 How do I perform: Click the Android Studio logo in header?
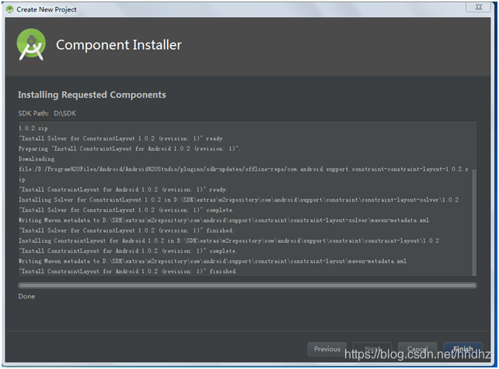pos(31,44)
